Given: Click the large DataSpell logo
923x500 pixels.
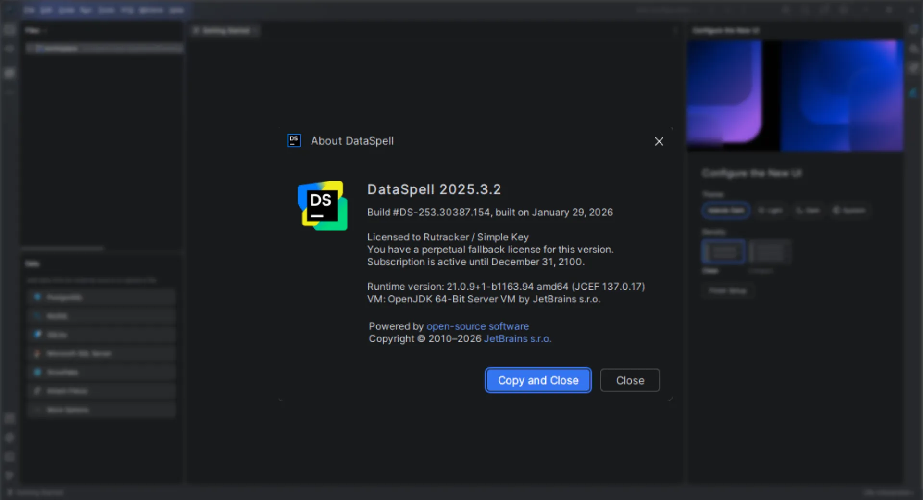Looking at the screenshot, I should 322,206.
